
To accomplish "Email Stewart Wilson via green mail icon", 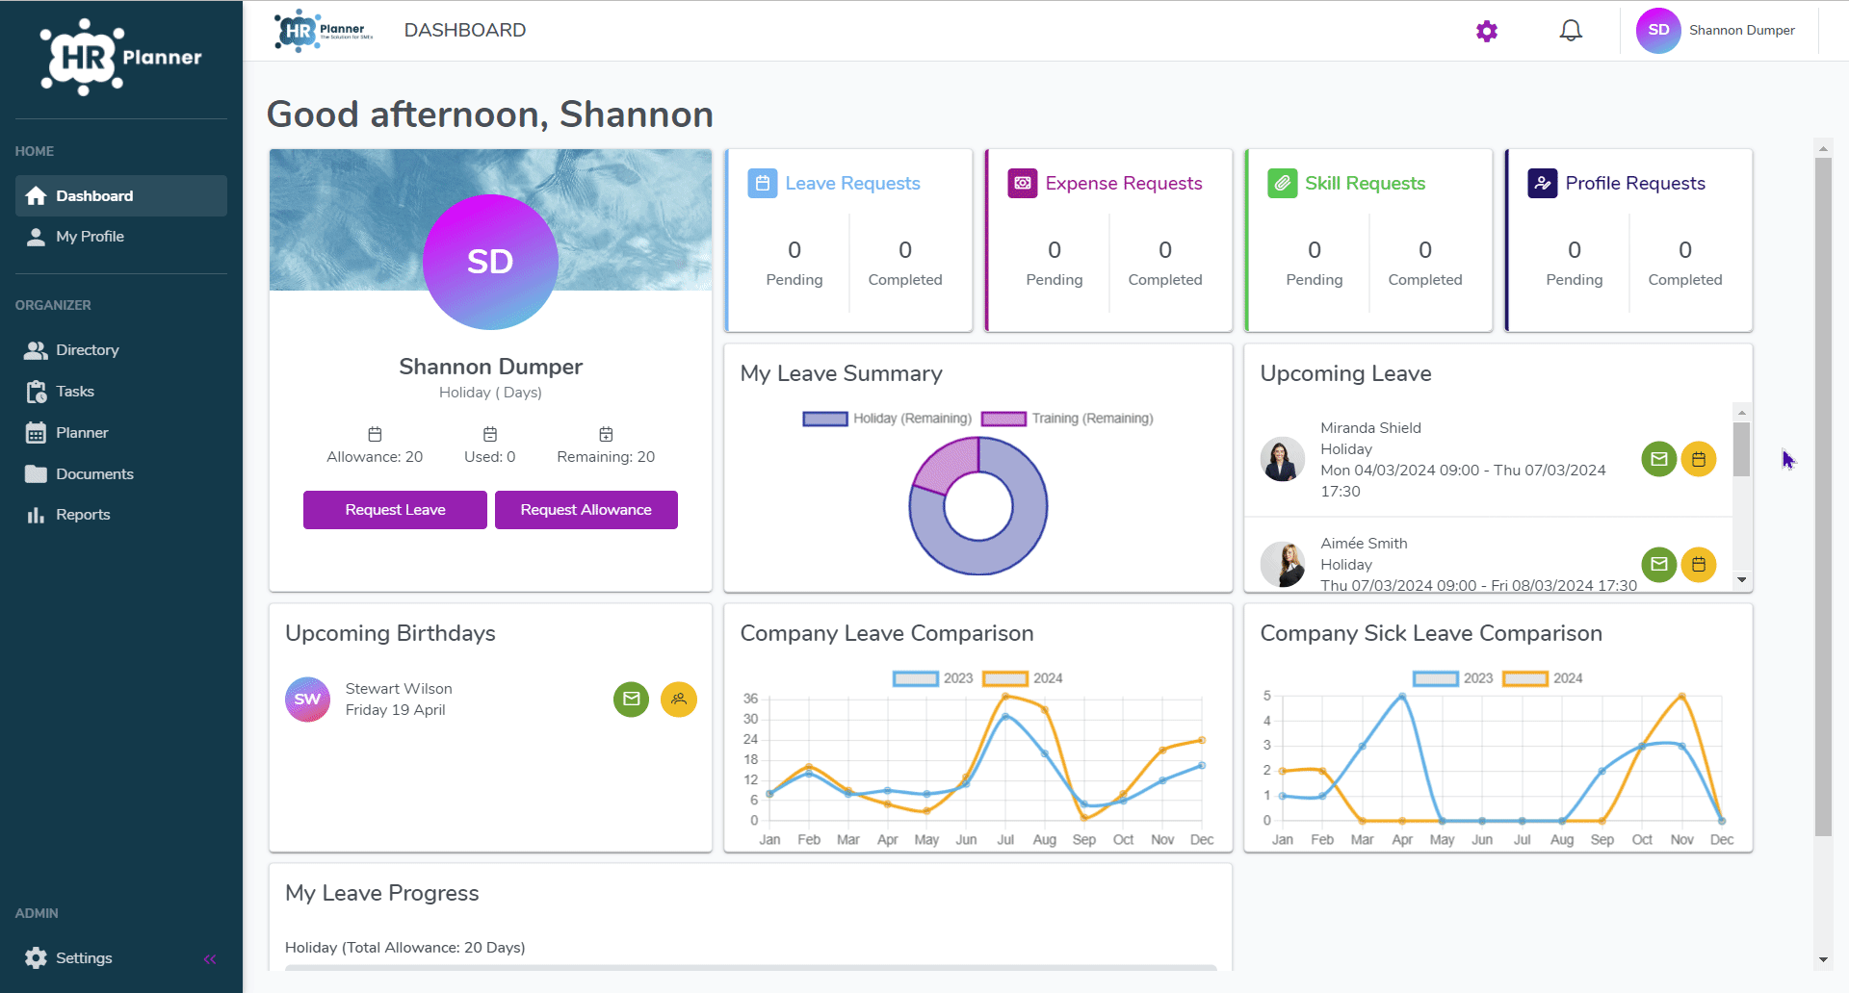I will pos(632,700).
